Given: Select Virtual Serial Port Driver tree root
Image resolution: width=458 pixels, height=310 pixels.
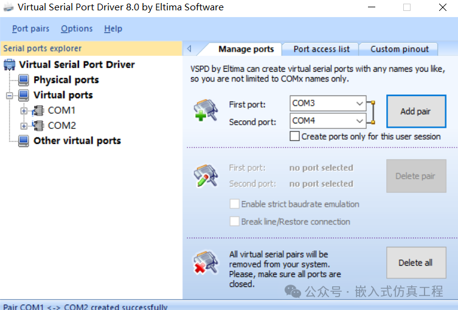Looking at the screenshot, I should coord(77,64).
